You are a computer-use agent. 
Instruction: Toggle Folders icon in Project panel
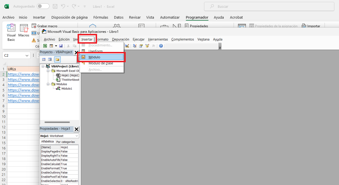click(57, 59)
